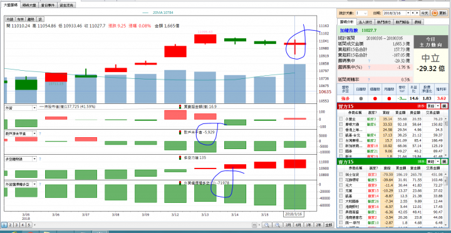Open the 多空趨勢線 indicator dropdown
Viewport: 451px width, 233px height.
click(x=34, y=159)
